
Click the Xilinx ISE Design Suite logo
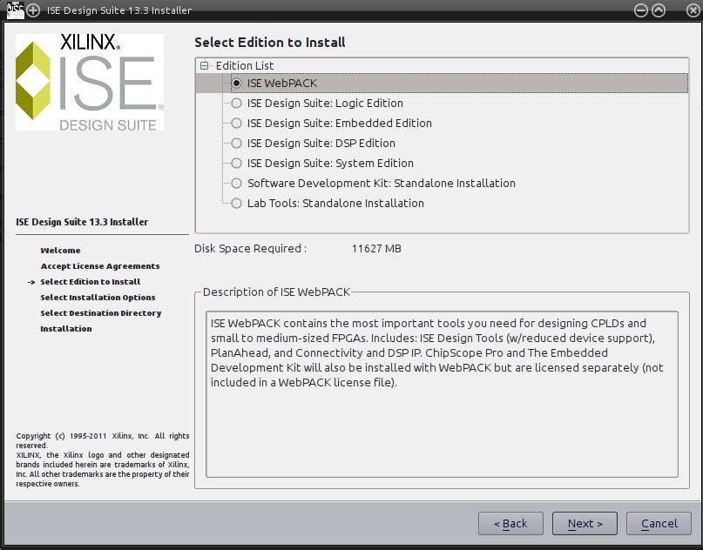[90, 83]
